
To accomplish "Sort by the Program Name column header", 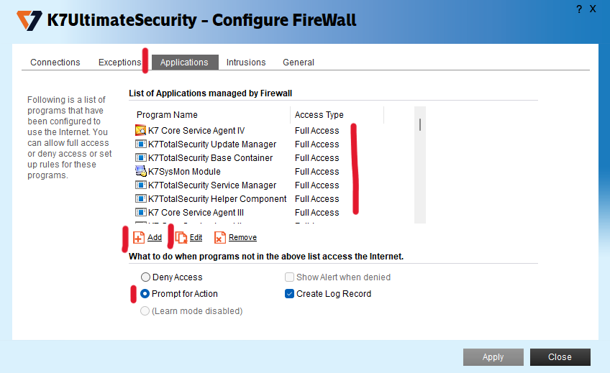I will (x=167, y=115).
